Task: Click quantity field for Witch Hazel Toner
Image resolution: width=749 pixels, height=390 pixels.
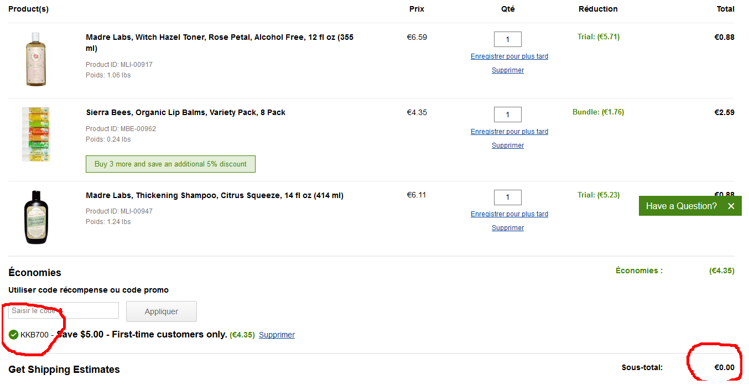Action: pyautogui.click(x=507, y=39)
